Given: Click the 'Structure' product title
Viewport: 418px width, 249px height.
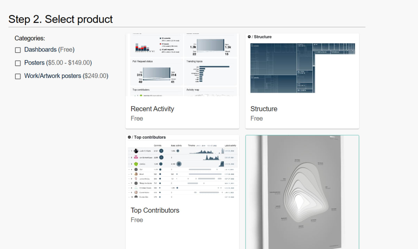Looking at the screenshot, I should click(x=264, y=109).
